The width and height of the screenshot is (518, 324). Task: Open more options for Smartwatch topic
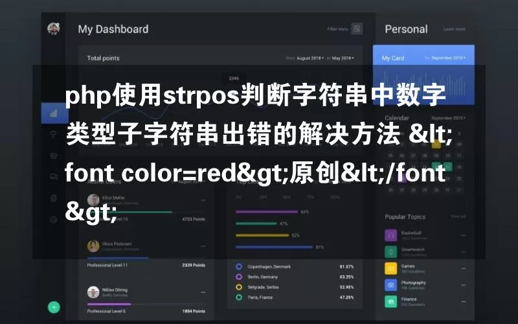pyautogui.click(x=463, y=252)
